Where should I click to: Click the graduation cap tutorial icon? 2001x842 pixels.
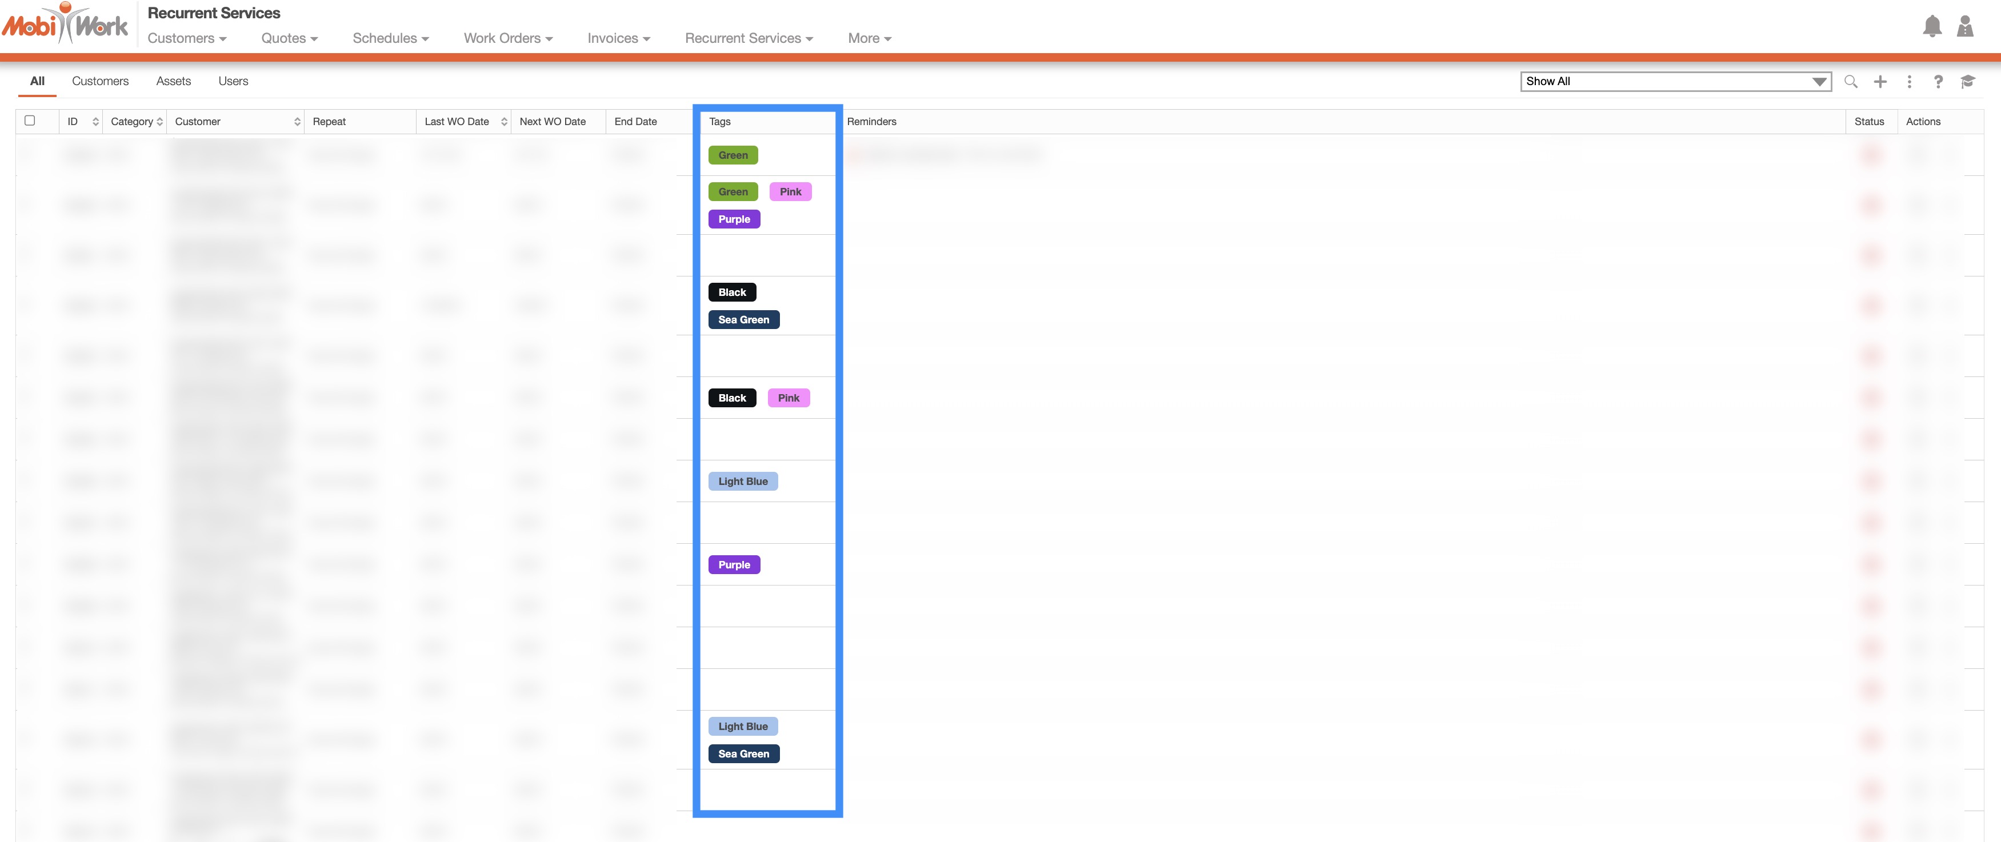point(1968,82)
